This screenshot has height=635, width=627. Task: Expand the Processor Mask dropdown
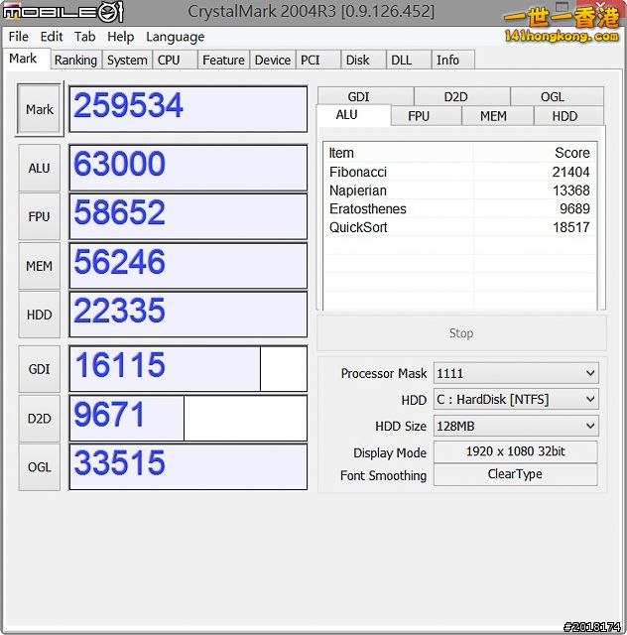516,373
